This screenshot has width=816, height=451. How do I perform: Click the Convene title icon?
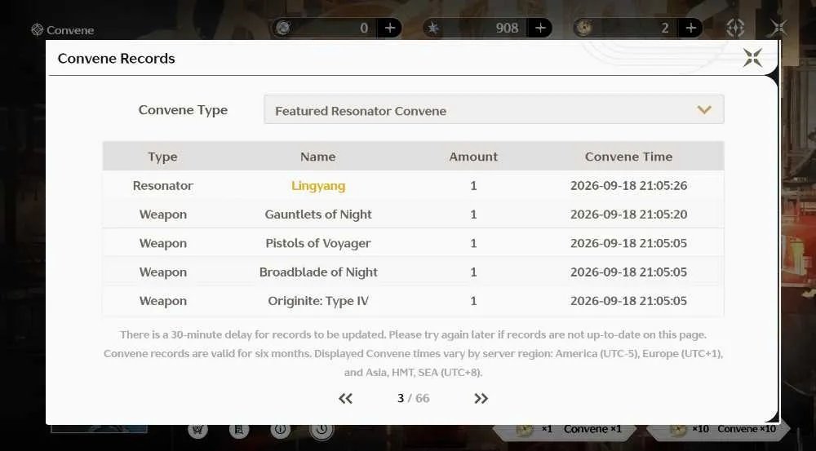point(37,29)
